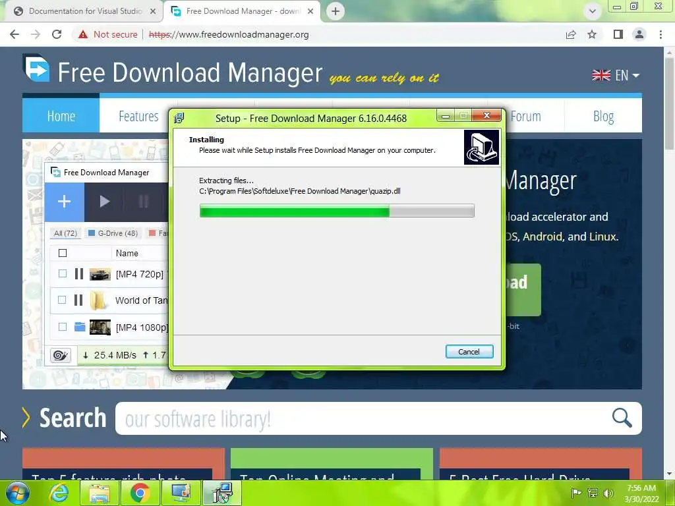This screenshot has height=506, width=675.
Task: Click the installer setup icon in taskbar
Action: click(x=222, y=493)
